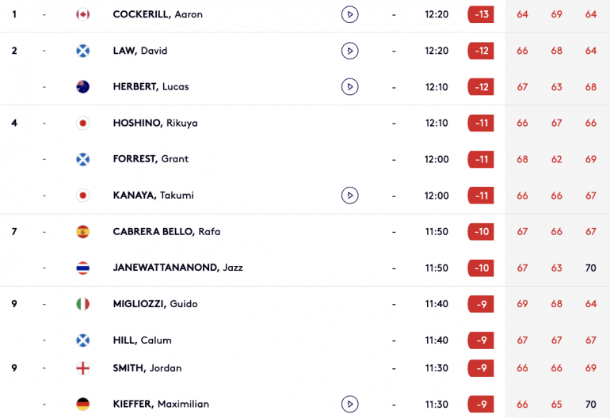Click Grant Forrest's round two score 62
This screenshot has height=418, width=610.
click(556, 159)
